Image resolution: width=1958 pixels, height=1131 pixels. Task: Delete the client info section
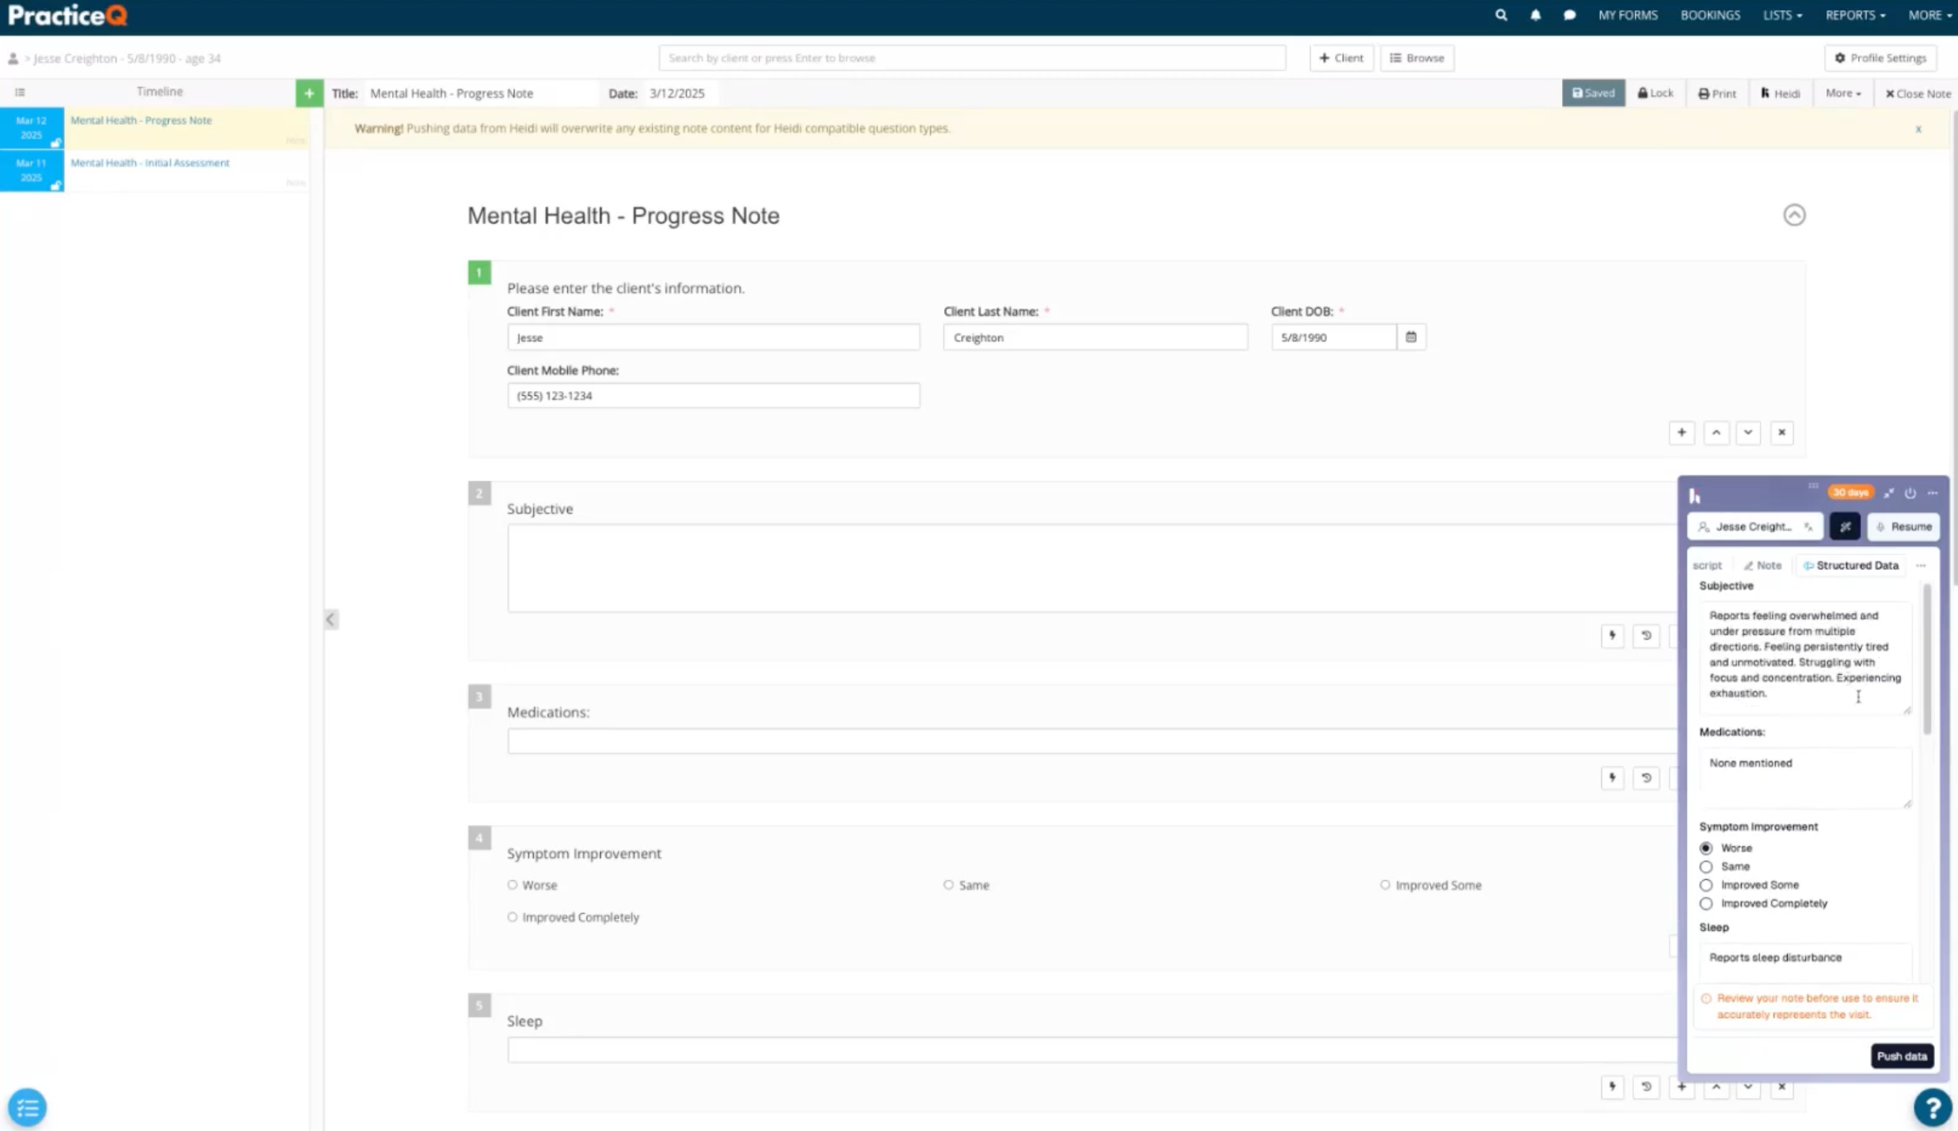(1781, 433)
